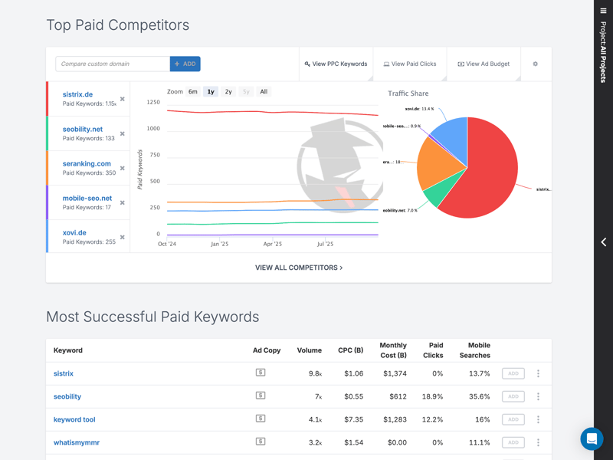Focus the Compare custom domain field
613x460 pixels.
tap(112, 64)
